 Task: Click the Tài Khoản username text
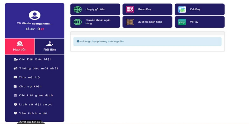pyautogui.click(x=35, y=24)
